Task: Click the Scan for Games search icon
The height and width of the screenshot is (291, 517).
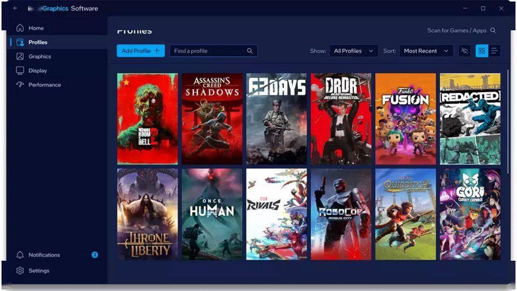Action: point(493,30)
